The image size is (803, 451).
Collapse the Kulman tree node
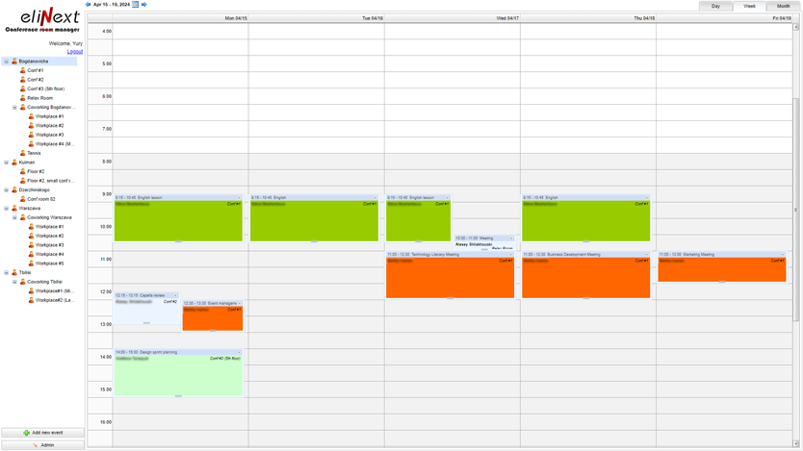click(6, 163)
